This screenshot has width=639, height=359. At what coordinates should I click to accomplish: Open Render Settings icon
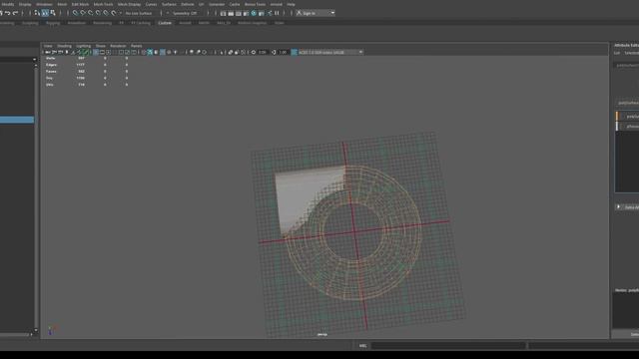[246, 13]
